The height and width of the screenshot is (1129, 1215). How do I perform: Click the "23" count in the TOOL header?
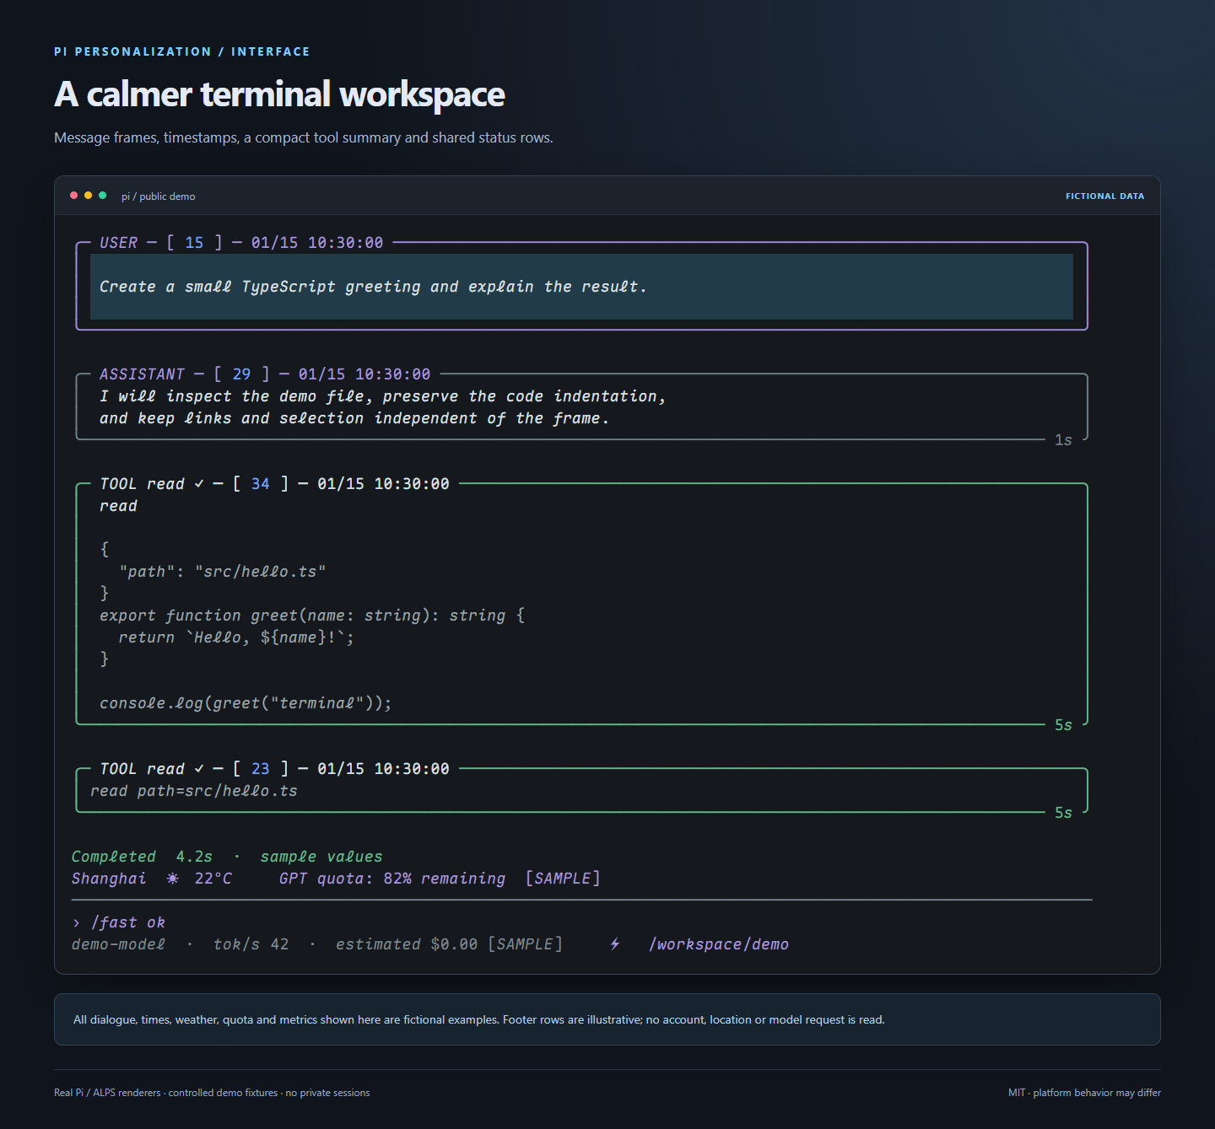pyautogui.click(x=261, y=769)
